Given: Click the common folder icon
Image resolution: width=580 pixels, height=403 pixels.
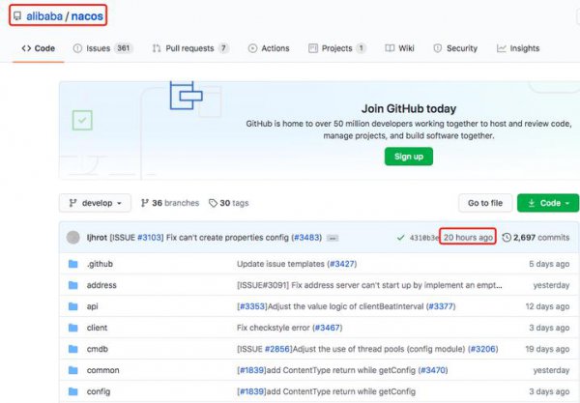Looking at the screenshot, I should pos(73,370).
